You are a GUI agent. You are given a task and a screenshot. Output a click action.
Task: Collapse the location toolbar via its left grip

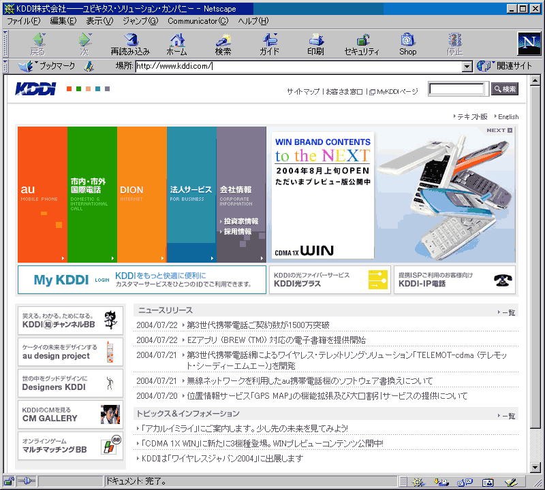tap(5, 66)
